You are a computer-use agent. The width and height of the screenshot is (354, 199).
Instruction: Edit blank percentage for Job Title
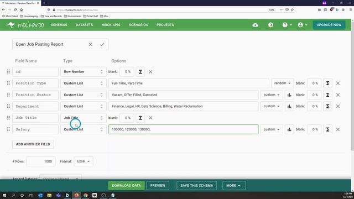point(127,118)
